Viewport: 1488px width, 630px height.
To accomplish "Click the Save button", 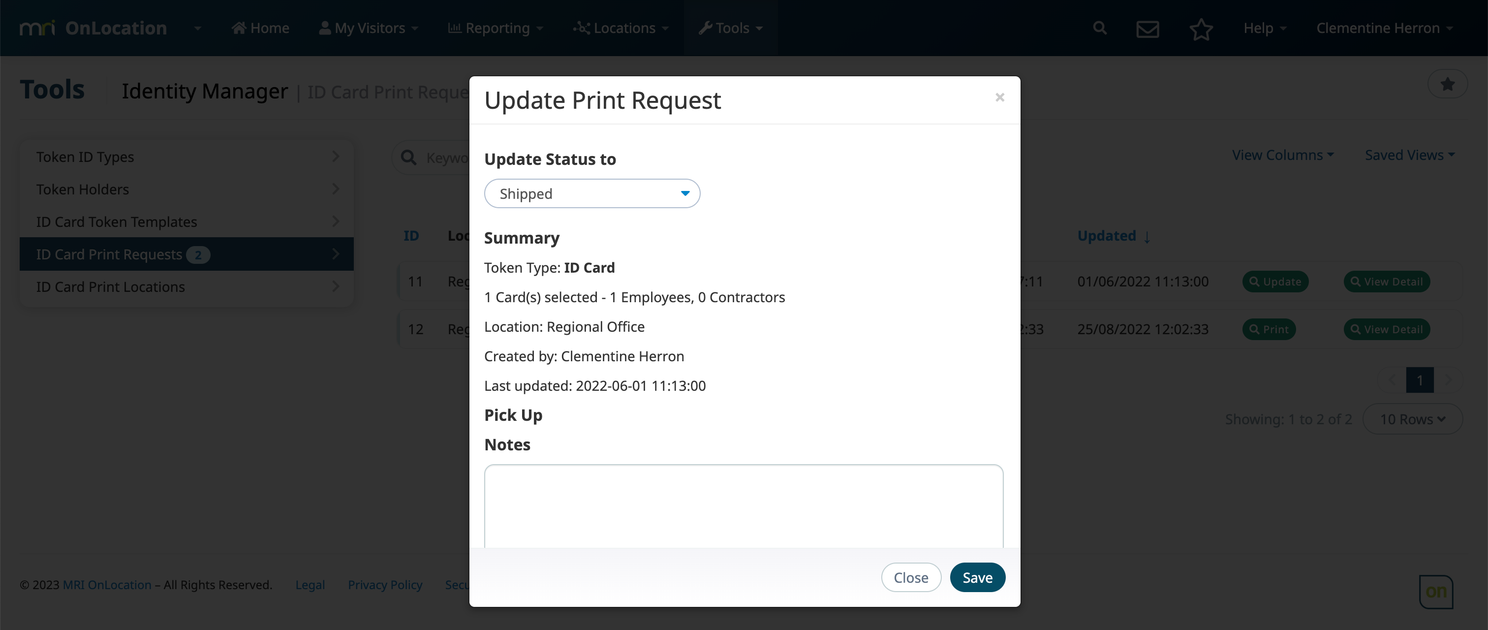I will coord(977,577).
